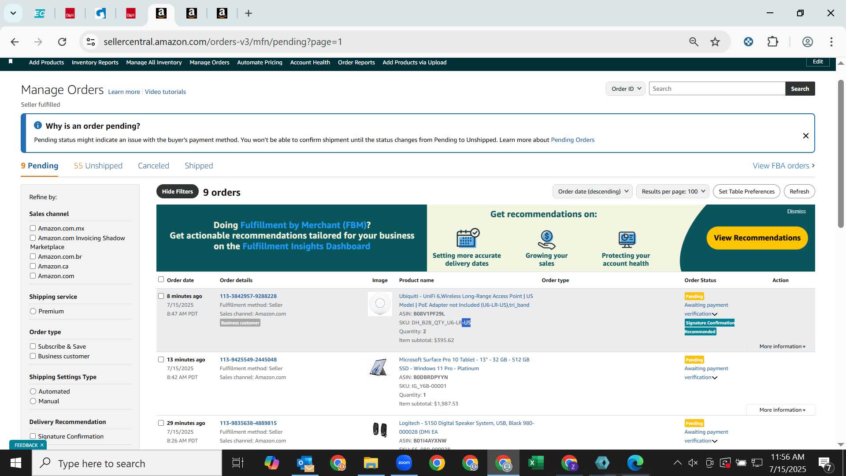Toggle the select-all orders checkbox in header

tap(161, 279)
